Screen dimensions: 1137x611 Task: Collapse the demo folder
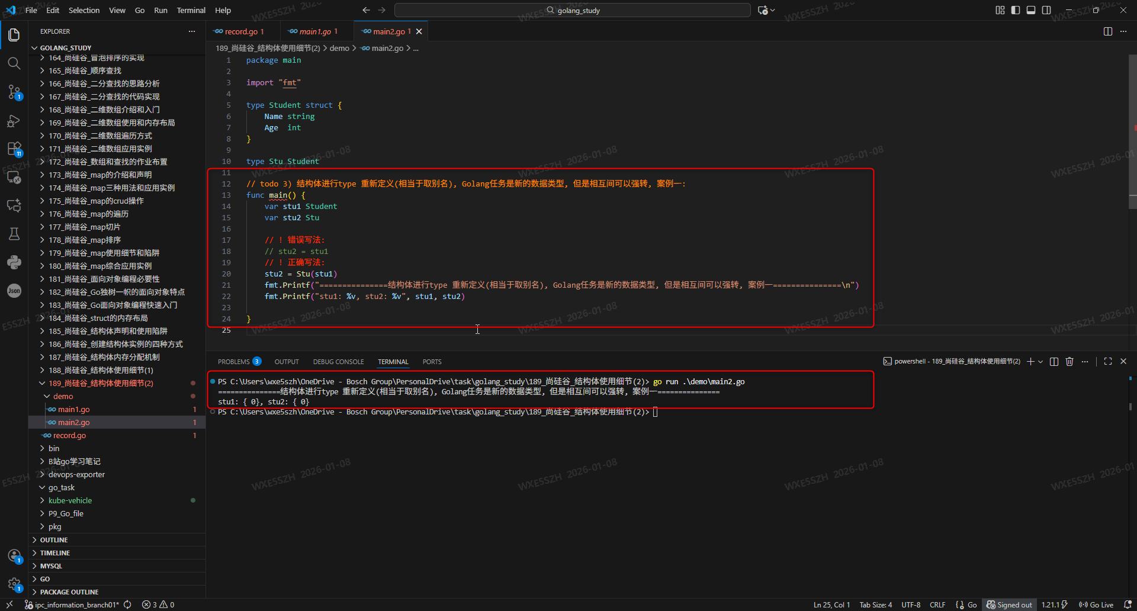pos(117,396)
